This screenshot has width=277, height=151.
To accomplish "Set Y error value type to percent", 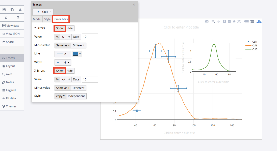I will tap(57, 37).
